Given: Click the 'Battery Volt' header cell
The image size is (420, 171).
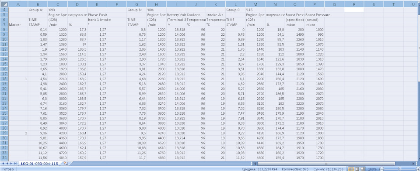Looking at the screenshot, I should [x=176, y=15].
